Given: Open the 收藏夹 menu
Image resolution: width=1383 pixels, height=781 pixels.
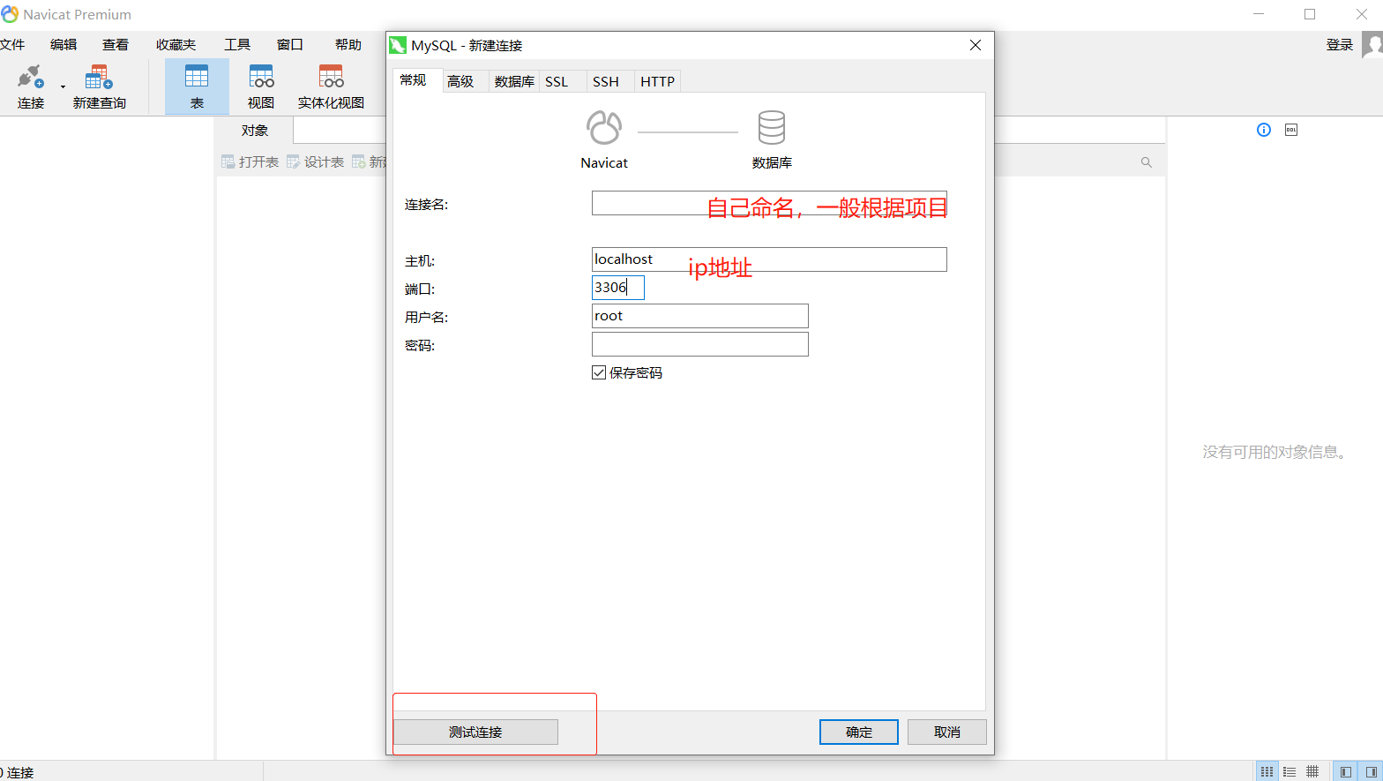Looking at the screenshot, I should 176,45.
